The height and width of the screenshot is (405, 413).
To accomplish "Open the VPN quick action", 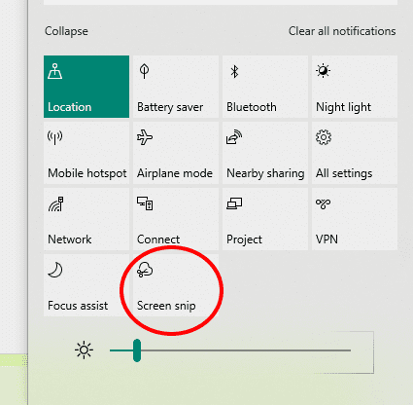I will (x=355, y=219).
